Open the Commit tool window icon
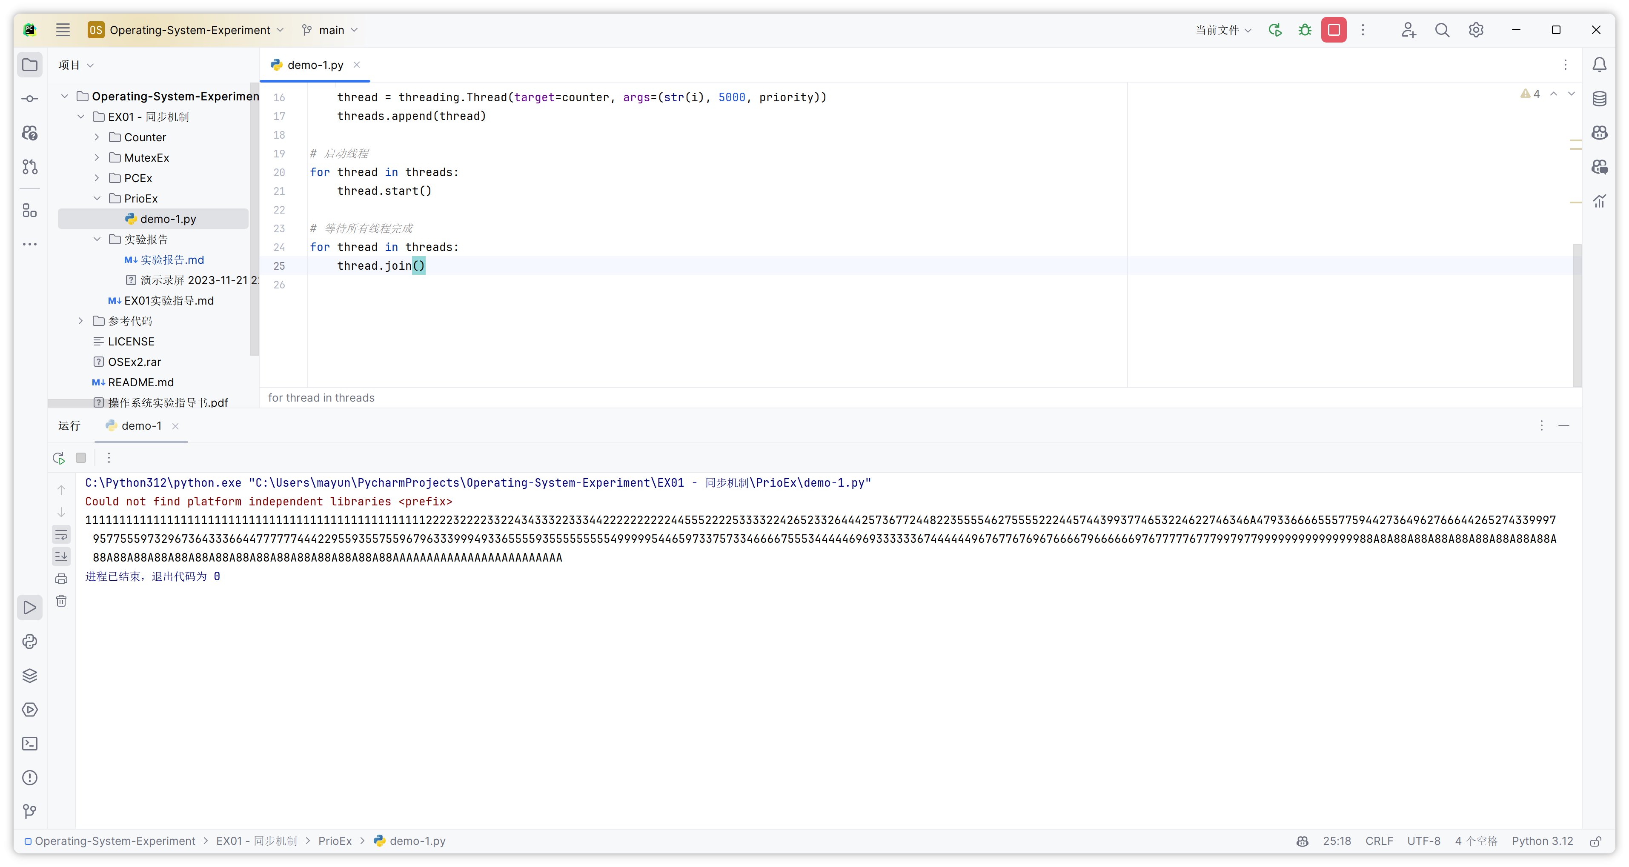1629x867 pixels. [30, 99]
